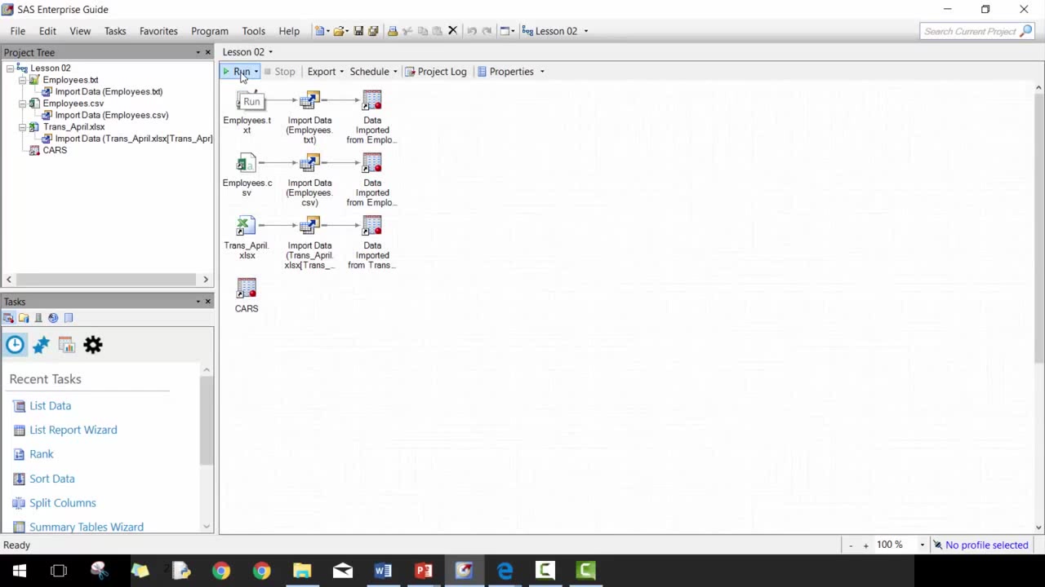1045x587 pixels.
Task: Collapse the Lesson 02 root tree node
Action: (x=10, y=68)
